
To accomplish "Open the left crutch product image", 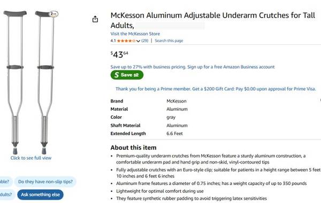I will click(x=15, y=82).
